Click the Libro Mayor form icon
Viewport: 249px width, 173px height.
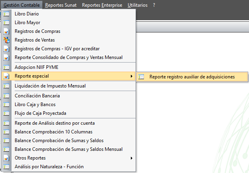coord(6,23)
